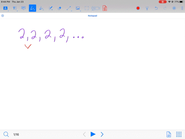Tap the red record button

pos(138,8)
